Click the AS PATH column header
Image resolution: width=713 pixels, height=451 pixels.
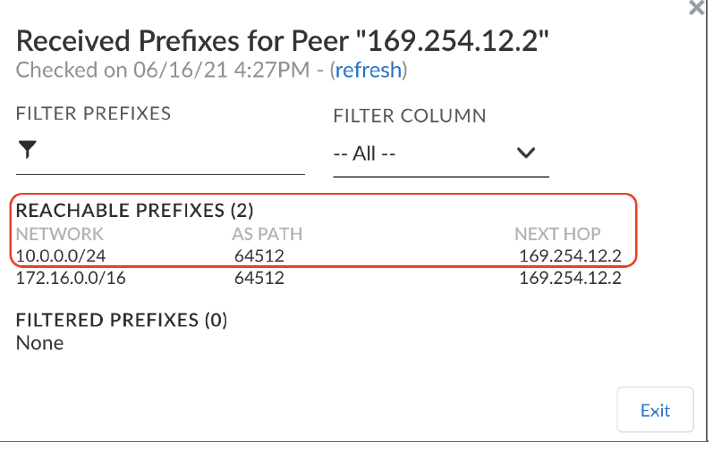click(267, 235)
